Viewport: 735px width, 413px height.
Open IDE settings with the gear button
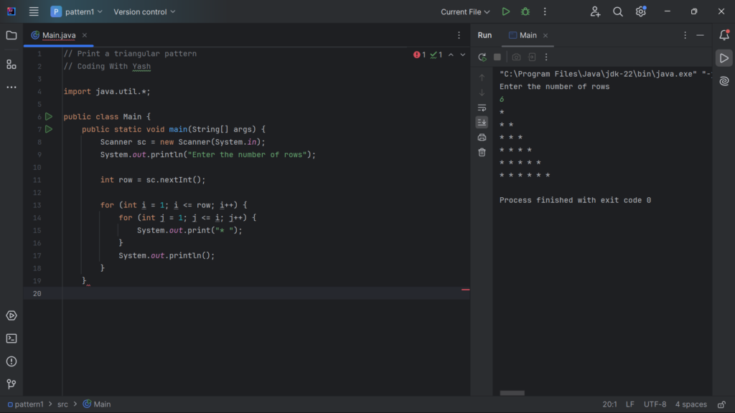coord(640,11)
